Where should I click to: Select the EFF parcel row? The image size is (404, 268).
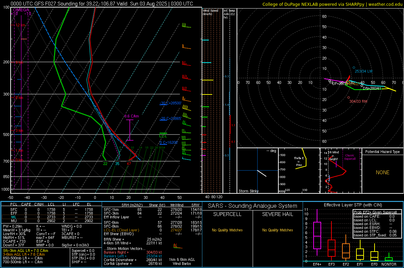click(x=52, y=213)
